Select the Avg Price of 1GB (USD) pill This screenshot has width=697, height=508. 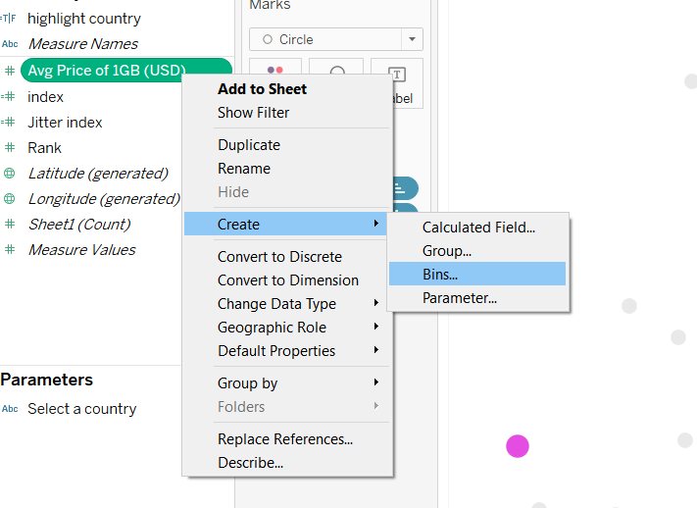tap(108, 71)
